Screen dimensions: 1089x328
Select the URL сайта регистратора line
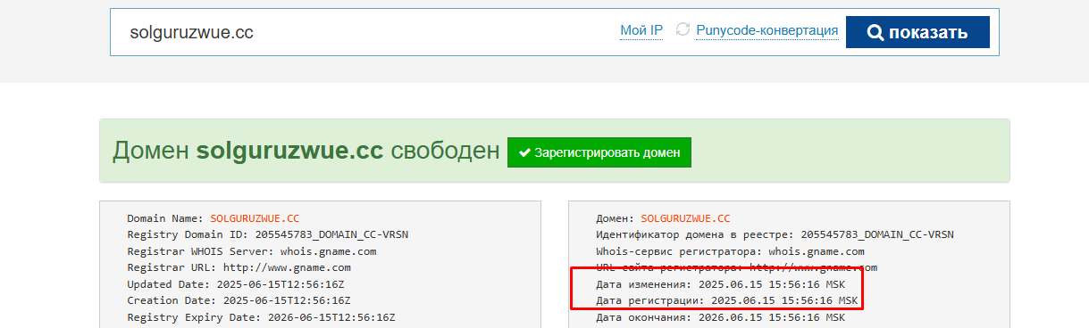[x=736, y=267]
